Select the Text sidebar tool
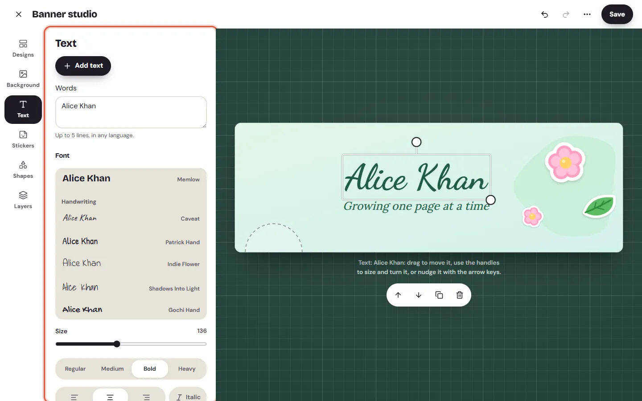The height and width of the screenshot is (401, 642). 23,110
